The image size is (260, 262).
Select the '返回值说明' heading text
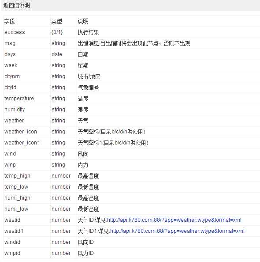[17, 5]
